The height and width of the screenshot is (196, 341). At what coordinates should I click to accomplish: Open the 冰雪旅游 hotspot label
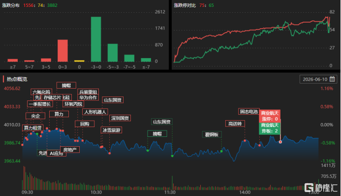coord(111,130)
